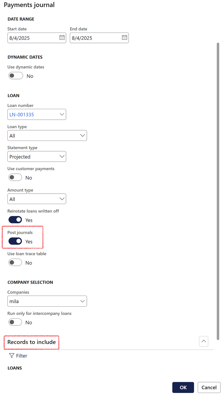Image resolution: width=224 pixels, height=396 pixels.
Task: Turn off the Post journals toggle
Action: (15, 241)
